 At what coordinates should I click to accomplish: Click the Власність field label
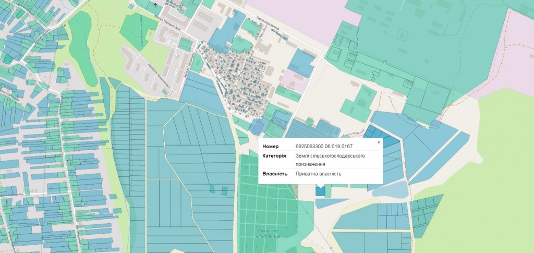(275, 173)
